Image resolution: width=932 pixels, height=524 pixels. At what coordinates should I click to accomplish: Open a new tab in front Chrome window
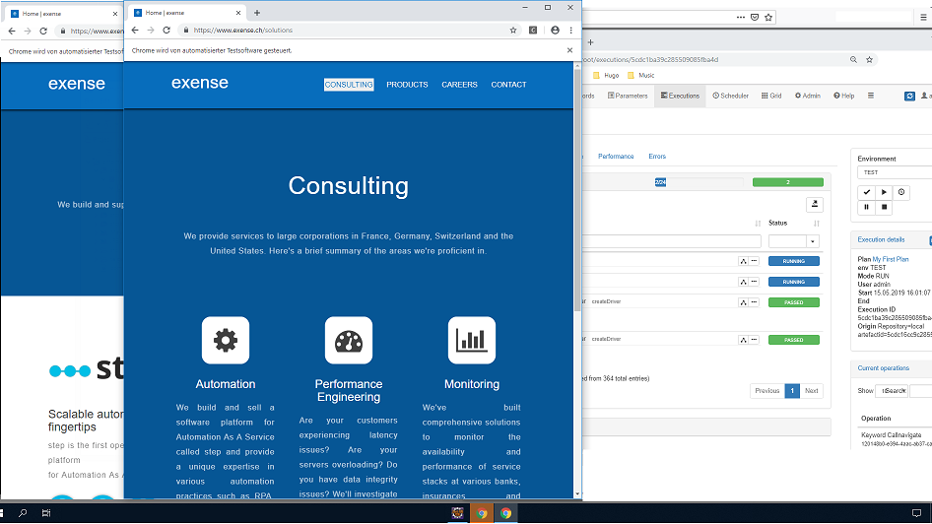click(257, 13)
